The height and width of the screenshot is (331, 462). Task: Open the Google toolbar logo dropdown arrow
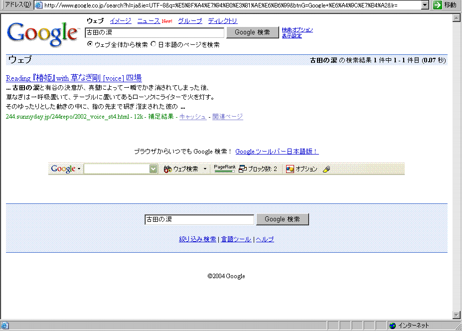[79, 169]
